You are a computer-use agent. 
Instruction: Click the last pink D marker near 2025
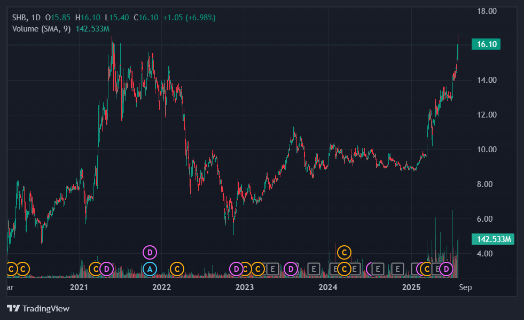pyautogui.click(x=446, y=269)
